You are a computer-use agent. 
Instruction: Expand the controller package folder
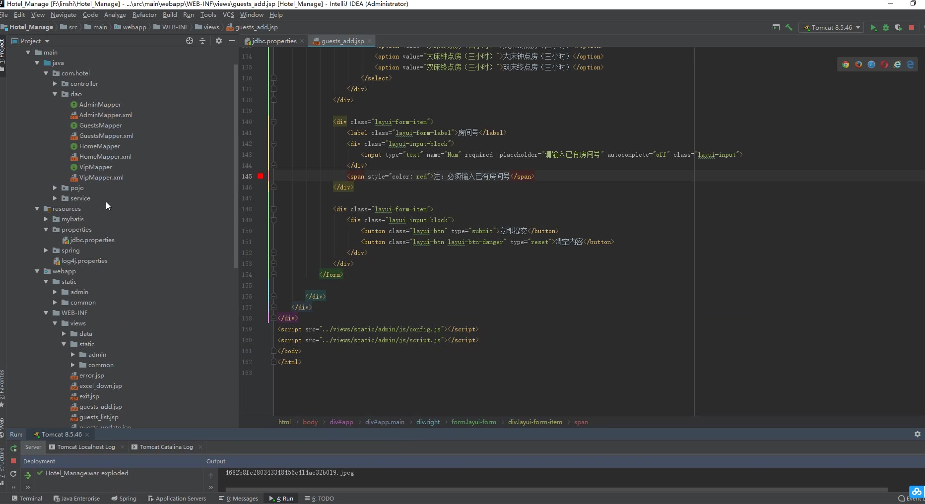tap(55, 84)
